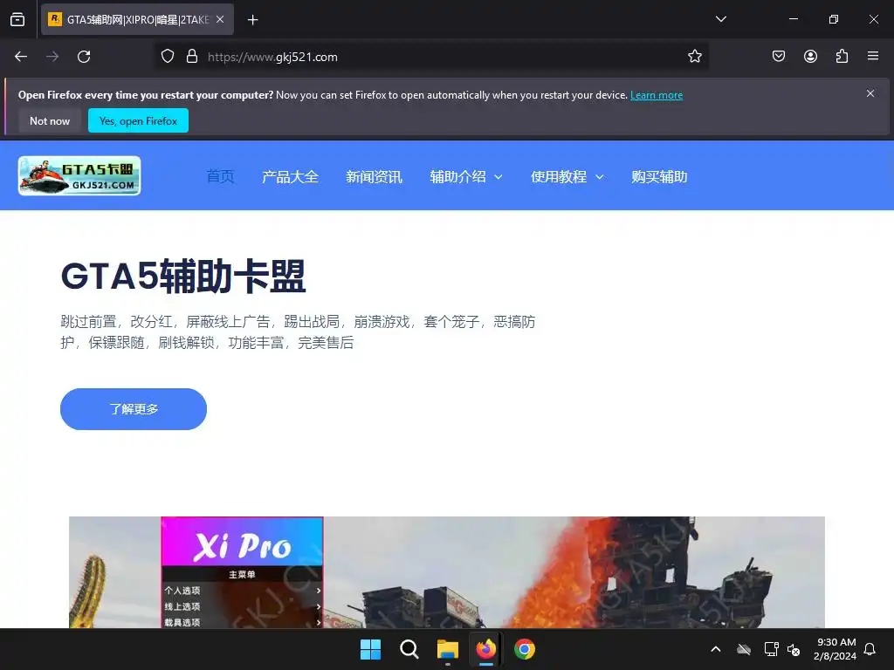Open the 购买辅助 menu item

click(659, 176)
